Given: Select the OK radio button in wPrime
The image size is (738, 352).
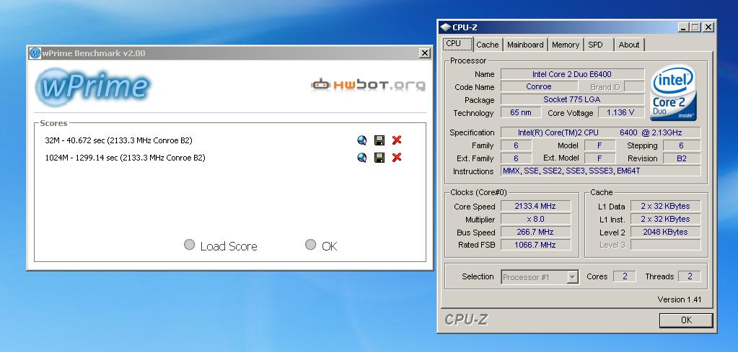Looking at the screenshot, I should coord(311,244).
